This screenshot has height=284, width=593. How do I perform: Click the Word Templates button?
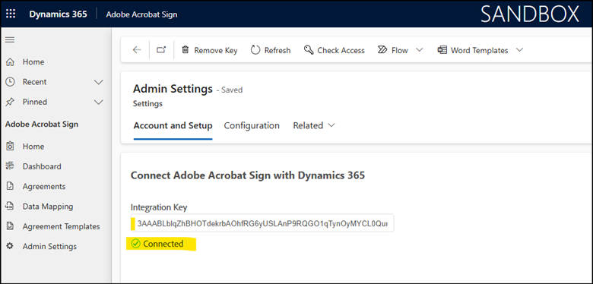point(473,50)
